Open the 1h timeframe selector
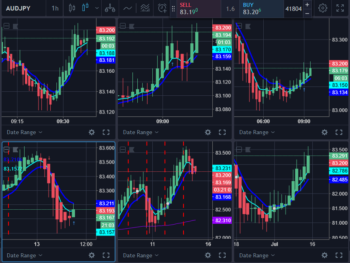This screenshot has width=350, height=263. click(55, 8)
